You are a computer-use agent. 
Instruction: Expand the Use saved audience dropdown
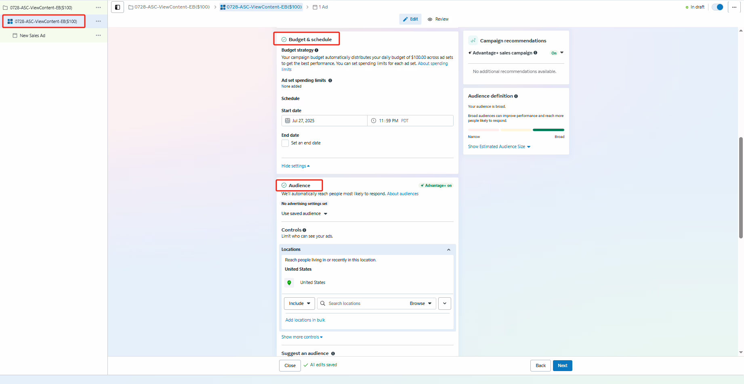click(x=304, y=214)
